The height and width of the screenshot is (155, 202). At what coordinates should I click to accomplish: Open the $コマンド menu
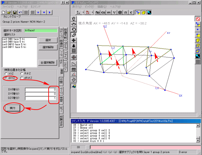click(36, 7)
